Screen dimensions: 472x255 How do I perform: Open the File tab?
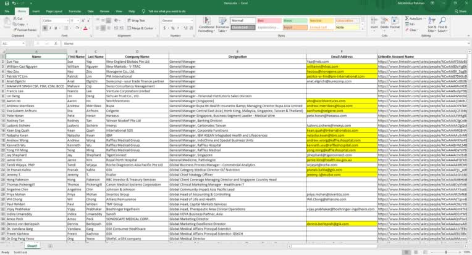(7, 12)
